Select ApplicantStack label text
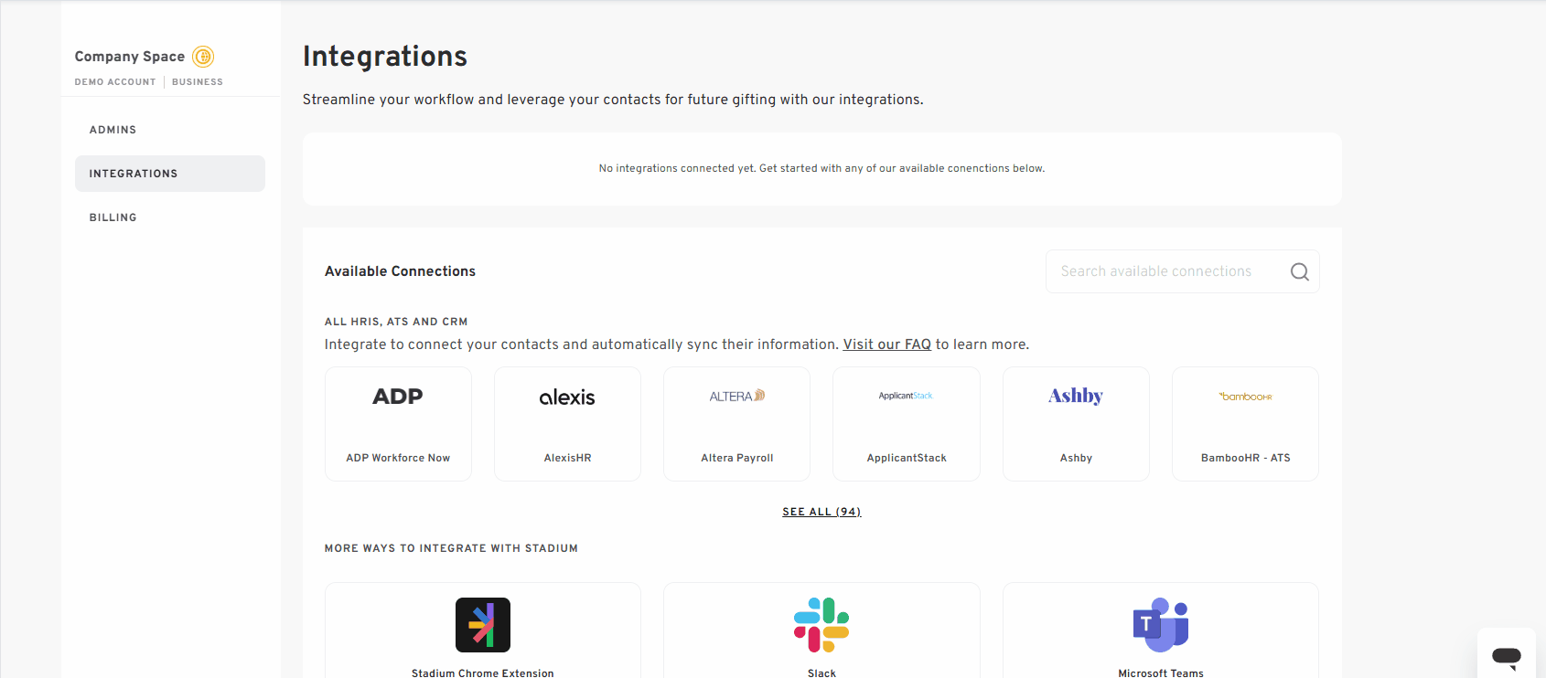1546x678 pixels. [907, 458]
